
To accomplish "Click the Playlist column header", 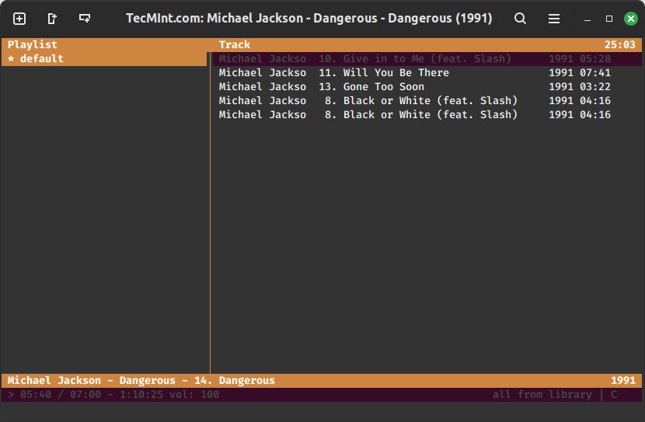I will (x=33, y=44).
